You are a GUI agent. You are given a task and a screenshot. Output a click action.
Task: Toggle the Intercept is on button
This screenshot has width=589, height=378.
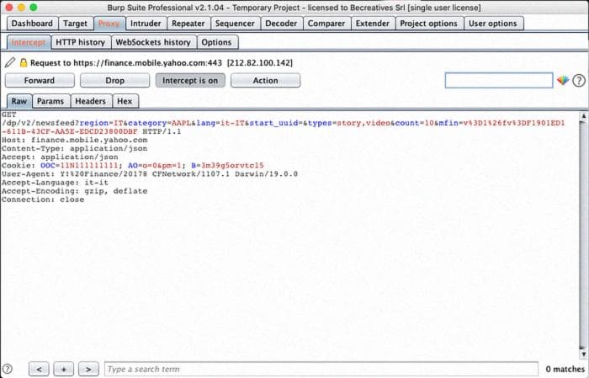coord(190,81)
